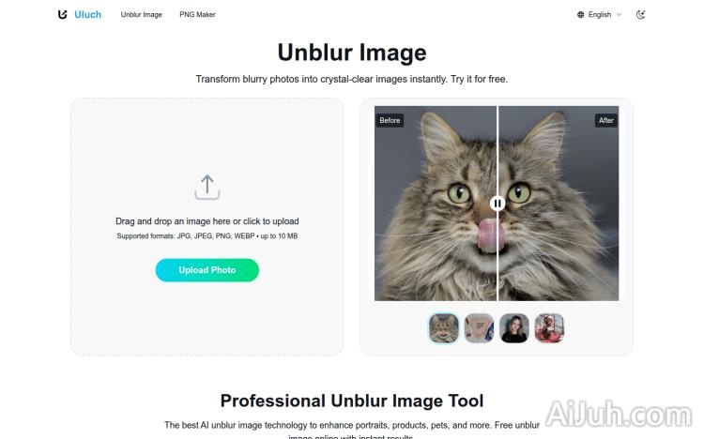Click the English language label
The height and width of the screenshot is (439, 704).
pos(600,15)
